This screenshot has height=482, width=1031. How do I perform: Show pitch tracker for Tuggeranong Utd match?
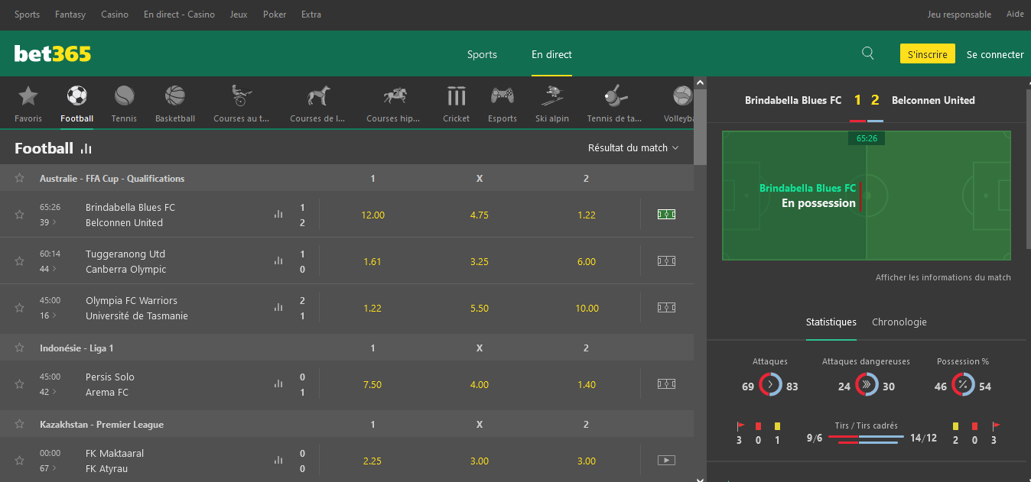click(x=667, y=261)
